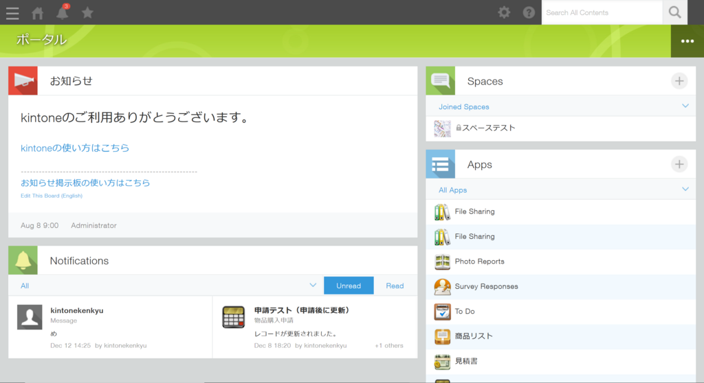
Task: Open To Do app name
Action: tap(465, 311)
